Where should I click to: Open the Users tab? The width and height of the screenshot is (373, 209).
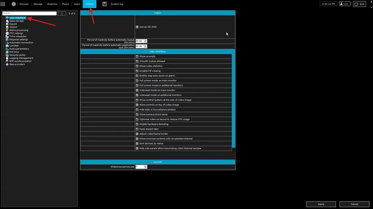pyautogui.click(x=77, y=4)
